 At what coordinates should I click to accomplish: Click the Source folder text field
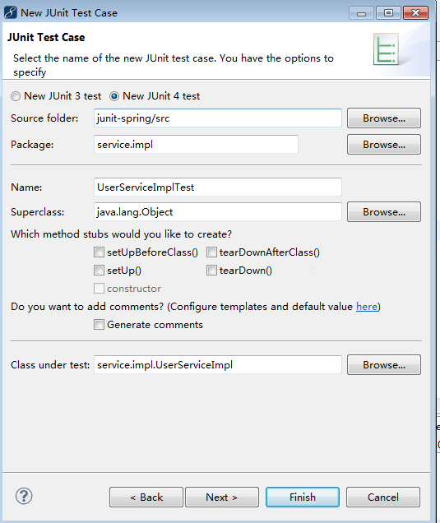tap(218, 118)
